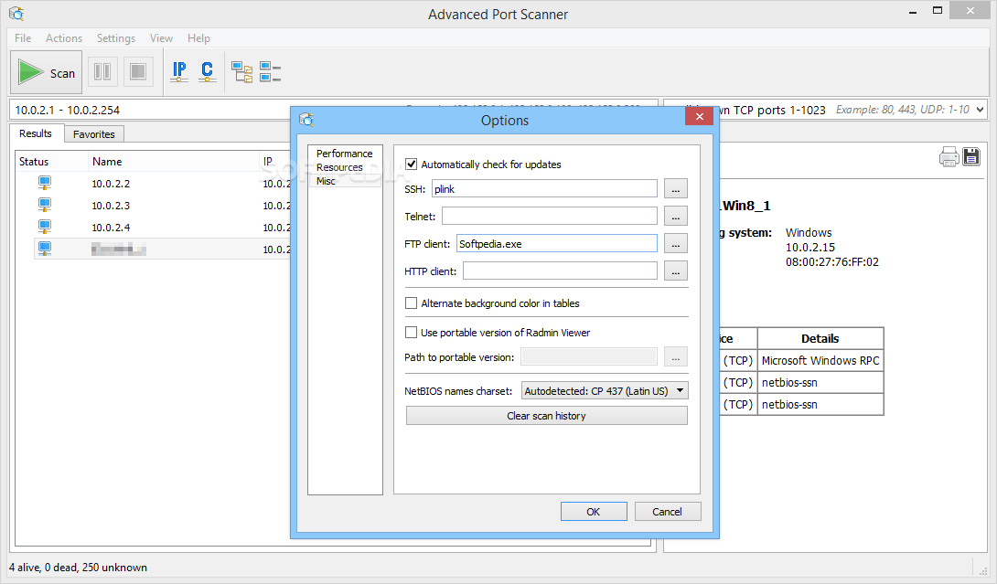This screenshot has width=997, height=584.
Task: Click status bar text 4 alive, 0 dead
Action: tap(79, 568)
